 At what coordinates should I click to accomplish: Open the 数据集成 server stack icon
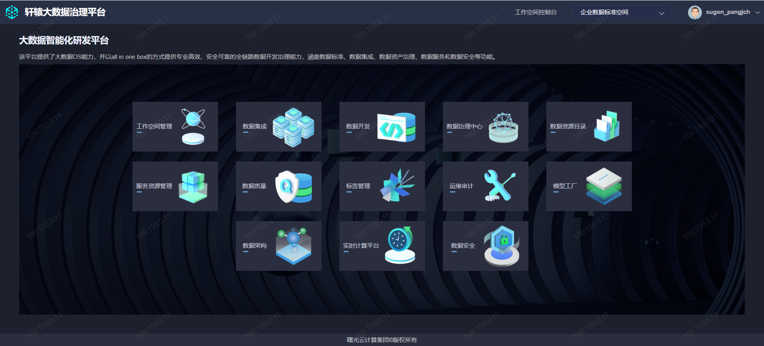[x=294, y=127]
